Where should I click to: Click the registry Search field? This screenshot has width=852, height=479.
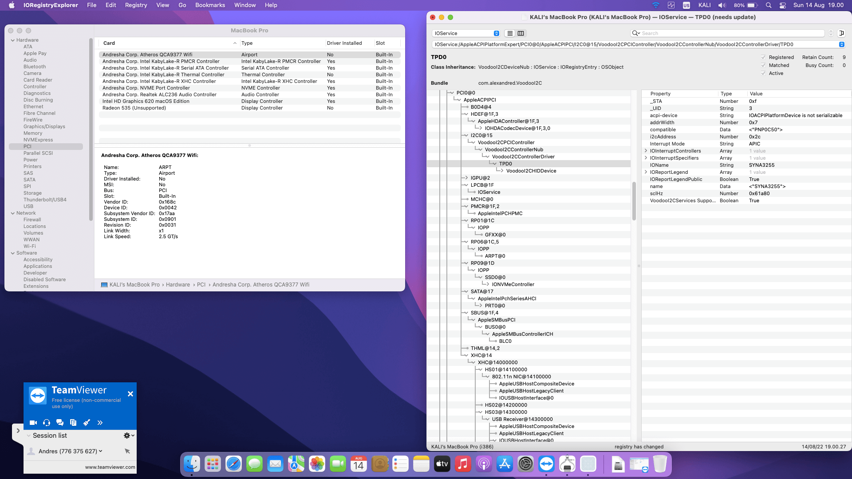pos(730,33)
